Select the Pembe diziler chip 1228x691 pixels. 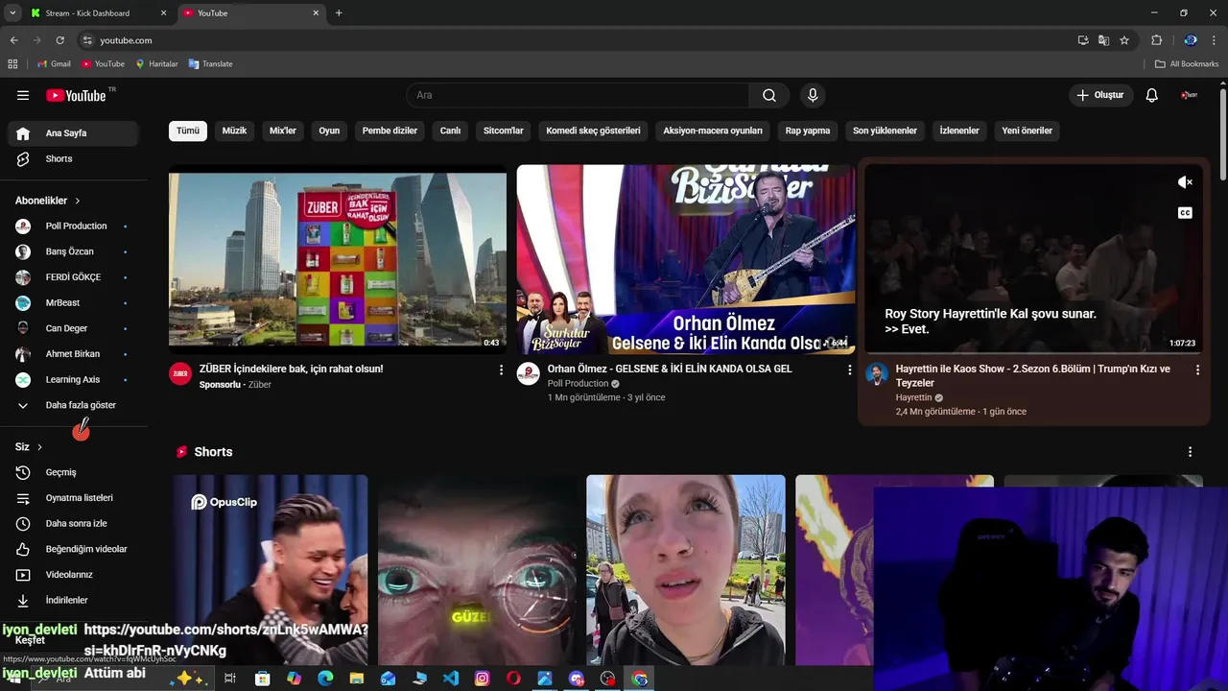tap(390, 131)
